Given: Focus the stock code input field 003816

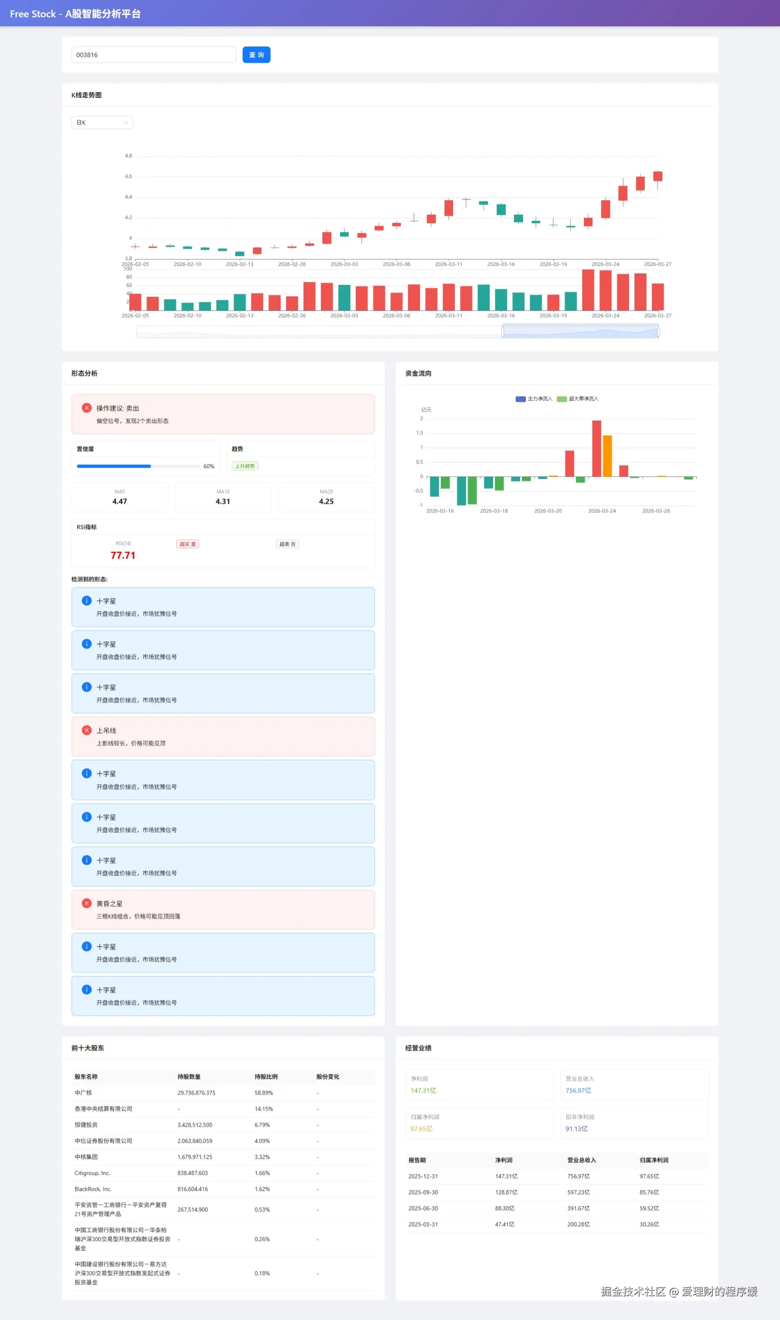Looking at the screenshot, I should coord(153,55).
